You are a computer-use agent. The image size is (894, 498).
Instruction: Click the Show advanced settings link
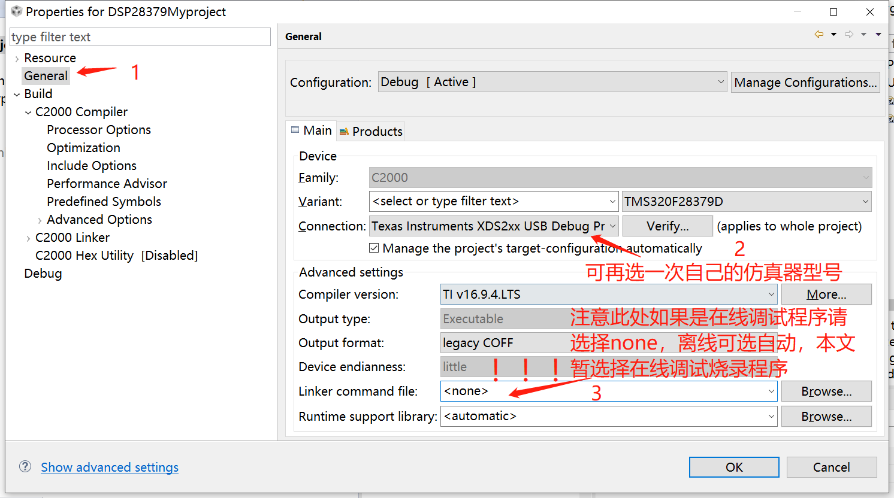[x=110, y=467]
